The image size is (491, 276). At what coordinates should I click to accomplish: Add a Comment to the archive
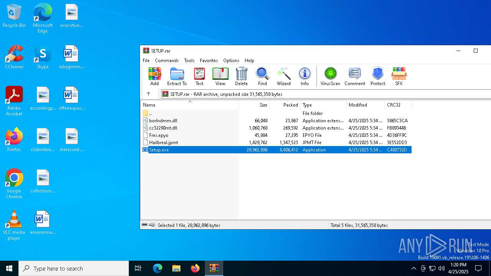click(x=355, y=76)
